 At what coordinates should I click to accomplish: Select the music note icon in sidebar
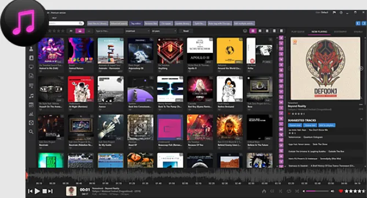[31, 96]
